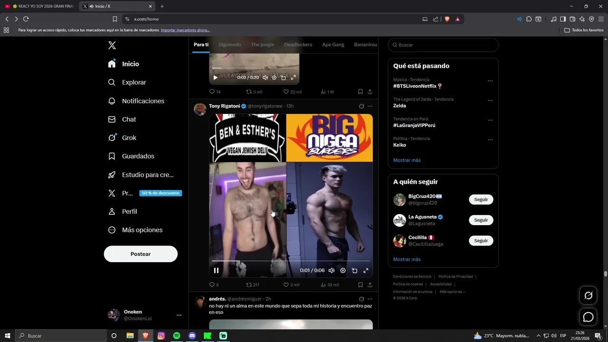The height and width of the screenshot is (342, 608).
Task: Open the Onoken account menu dots
Action: [179, 315]
